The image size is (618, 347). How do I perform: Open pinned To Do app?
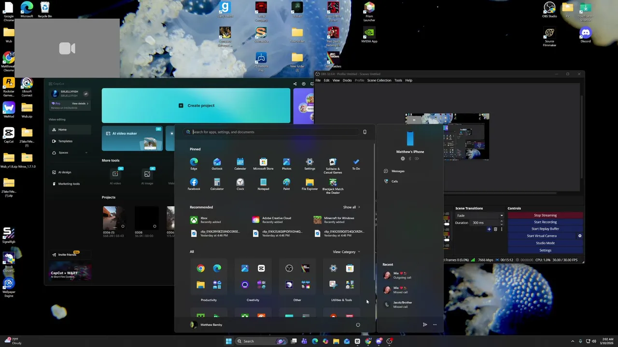coord(356,164)
